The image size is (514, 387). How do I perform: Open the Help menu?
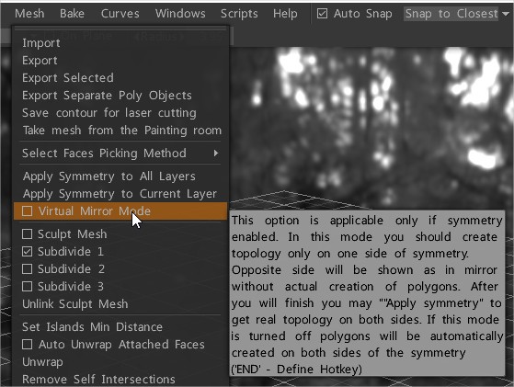coord(285,14)
